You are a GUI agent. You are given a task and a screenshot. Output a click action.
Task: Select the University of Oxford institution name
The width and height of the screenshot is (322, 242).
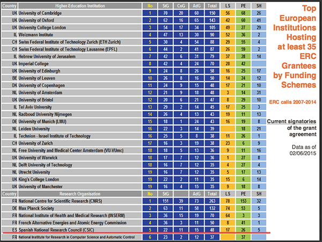[x=36, y=20]
